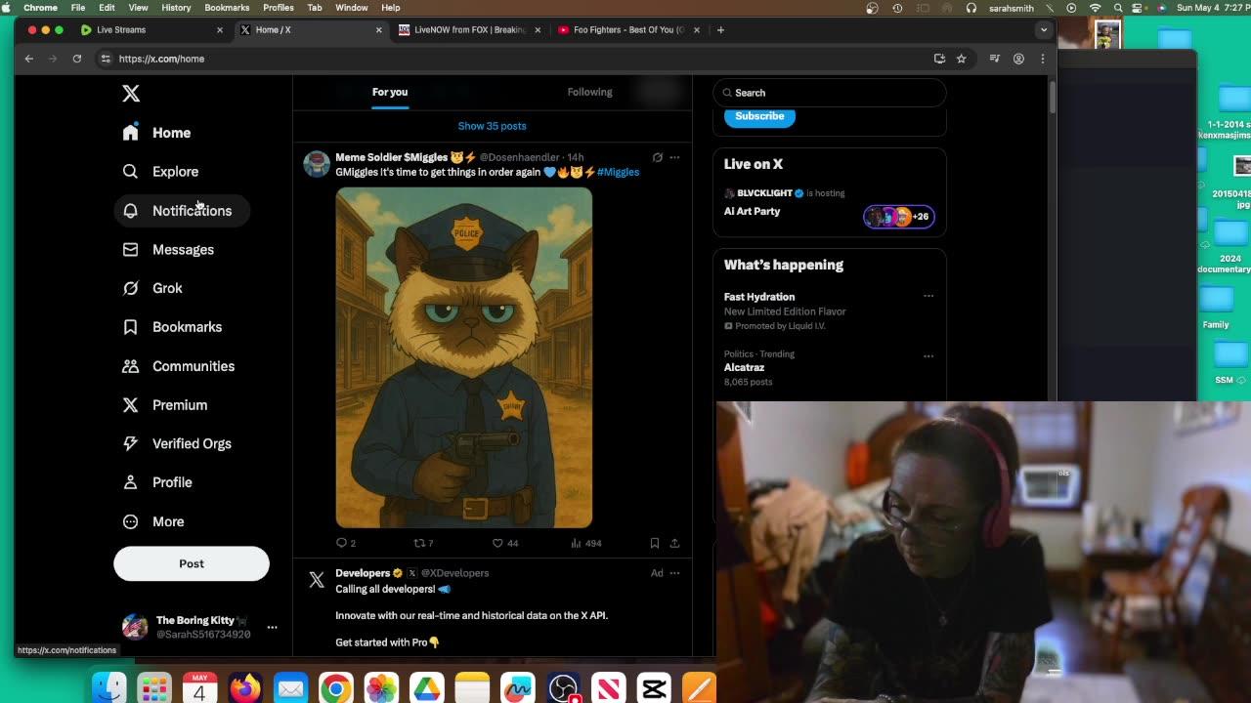
Task: Open the Profiles menu in menu bar
Action: tap(278, 8)
